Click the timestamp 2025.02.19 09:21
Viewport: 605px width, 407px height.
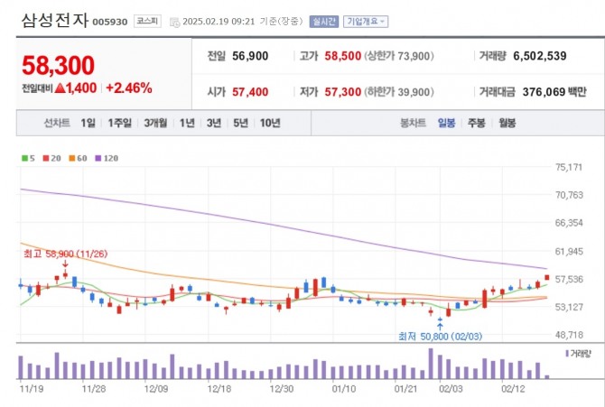pyautogui.click(x=219, y=22)
